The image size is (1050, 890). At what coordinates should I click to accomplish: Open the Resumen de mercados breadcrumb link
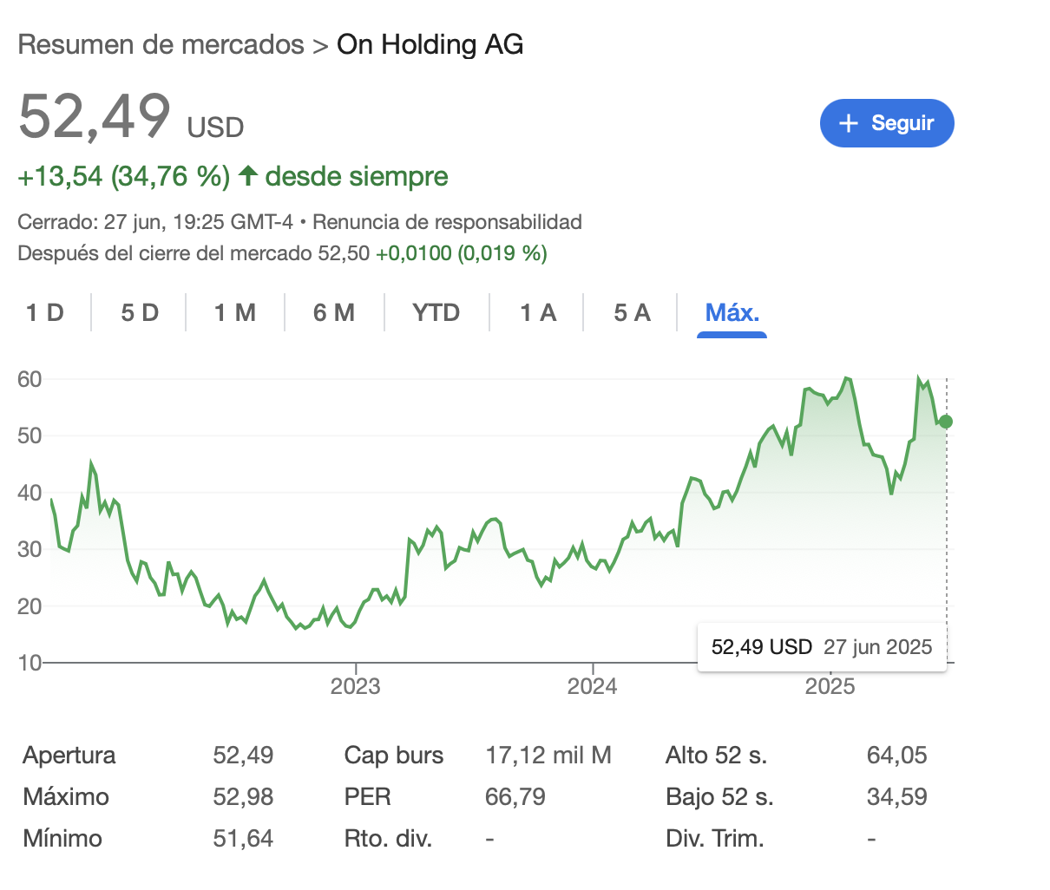161,44
